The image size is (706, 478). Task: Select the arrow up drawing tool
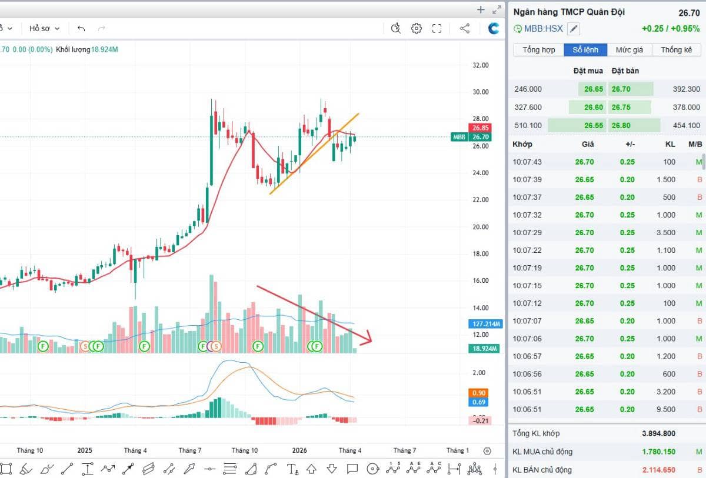click(x=312, y=469)
